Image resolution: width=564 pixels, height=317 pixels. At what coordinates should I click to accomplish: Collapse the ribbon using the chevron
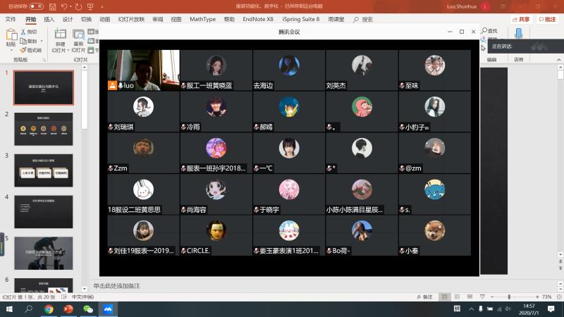tap(558, 60)
